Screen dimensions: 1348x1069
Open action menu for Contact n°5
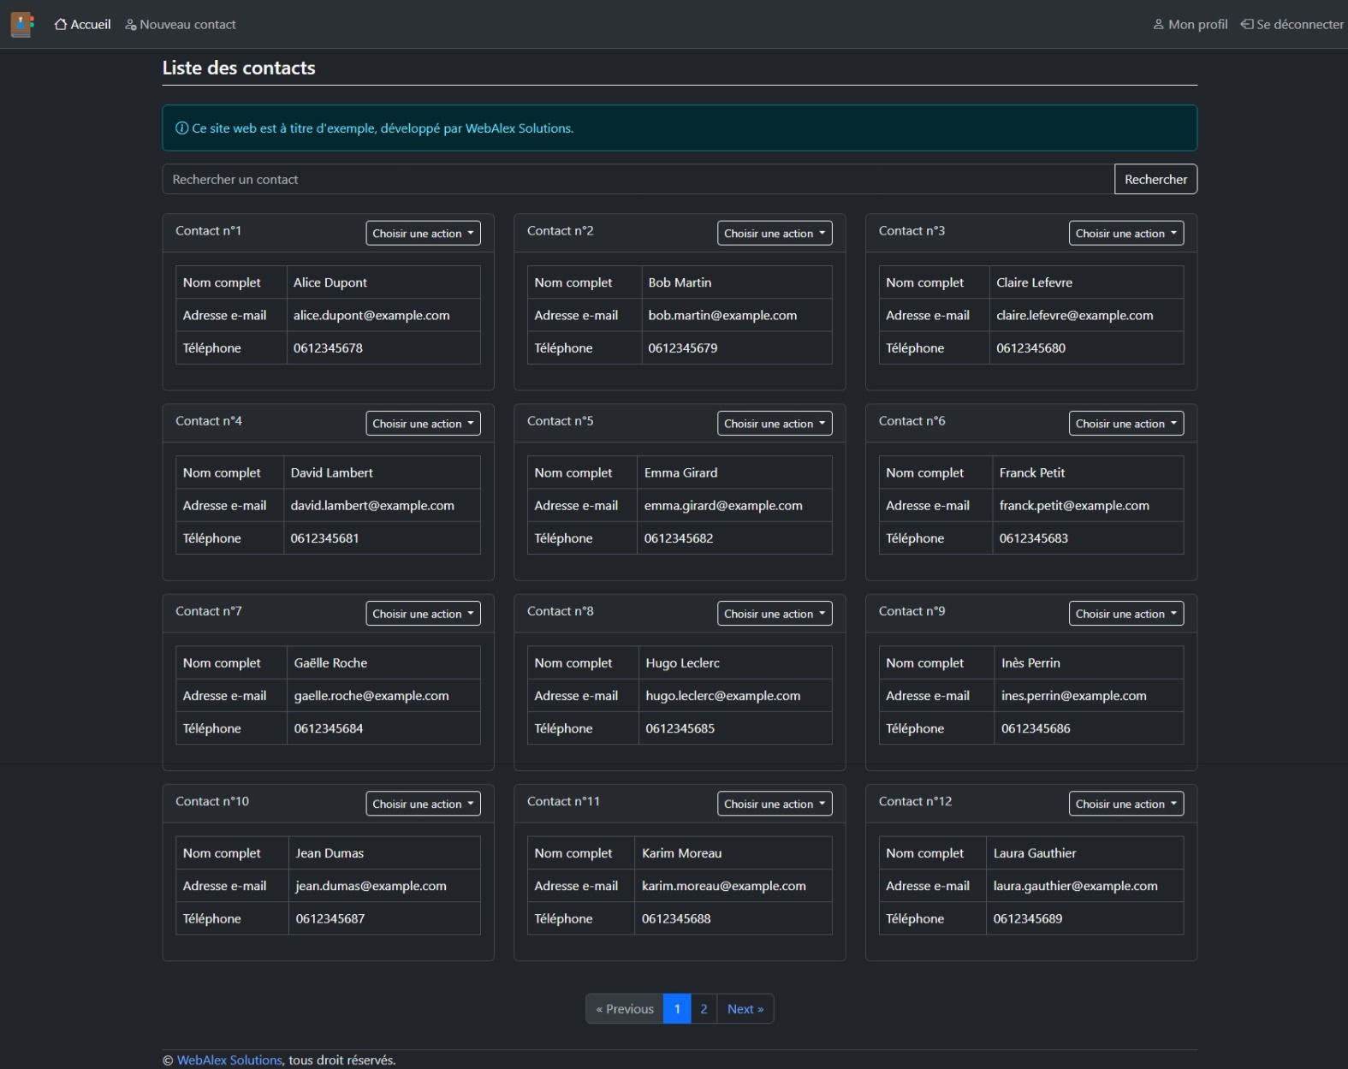pyautogui.click(x=774, y=424)
